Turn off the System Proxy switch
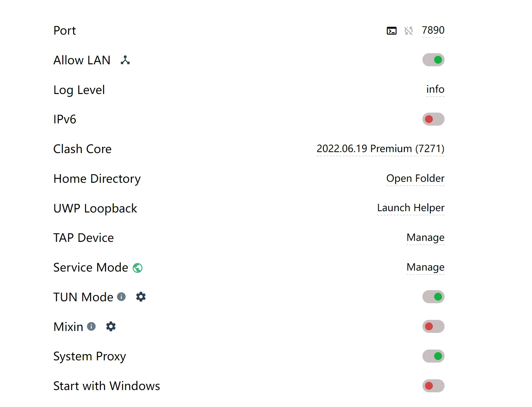The image size is (532, 407). [433, 356]
